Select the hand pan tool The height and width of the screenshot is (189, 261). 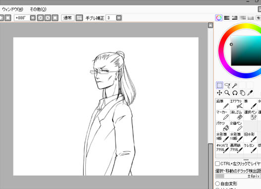[x=243, y=93]
